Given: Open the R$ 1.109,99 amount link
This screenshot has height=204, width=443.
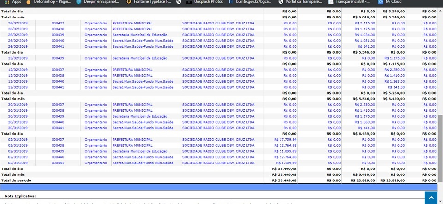Looking at the screenshot, I should click(x=286, y=163).
